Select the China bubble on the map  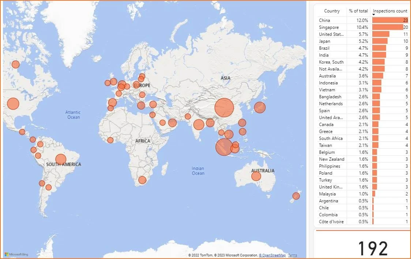(224, 107)
